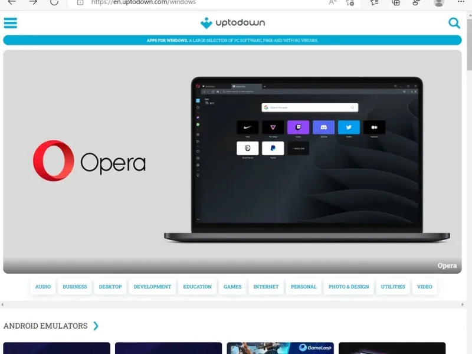Image resolution: width=472 pixels, height=354 pixels.
Task: Open the INTERNET category
Action: pyautogui.click(x=266, y=287)
